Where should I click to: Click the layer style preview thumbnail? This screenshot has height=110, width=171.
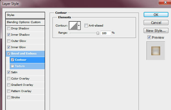pos(156,51)
